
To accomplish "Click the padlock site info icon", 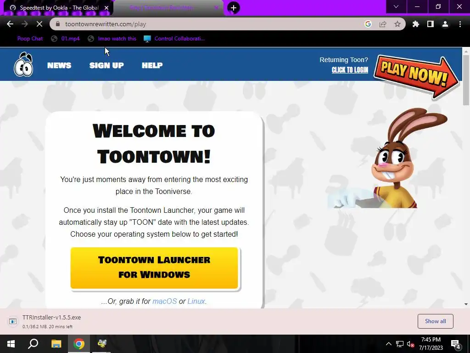I will [x=58, y=24].
